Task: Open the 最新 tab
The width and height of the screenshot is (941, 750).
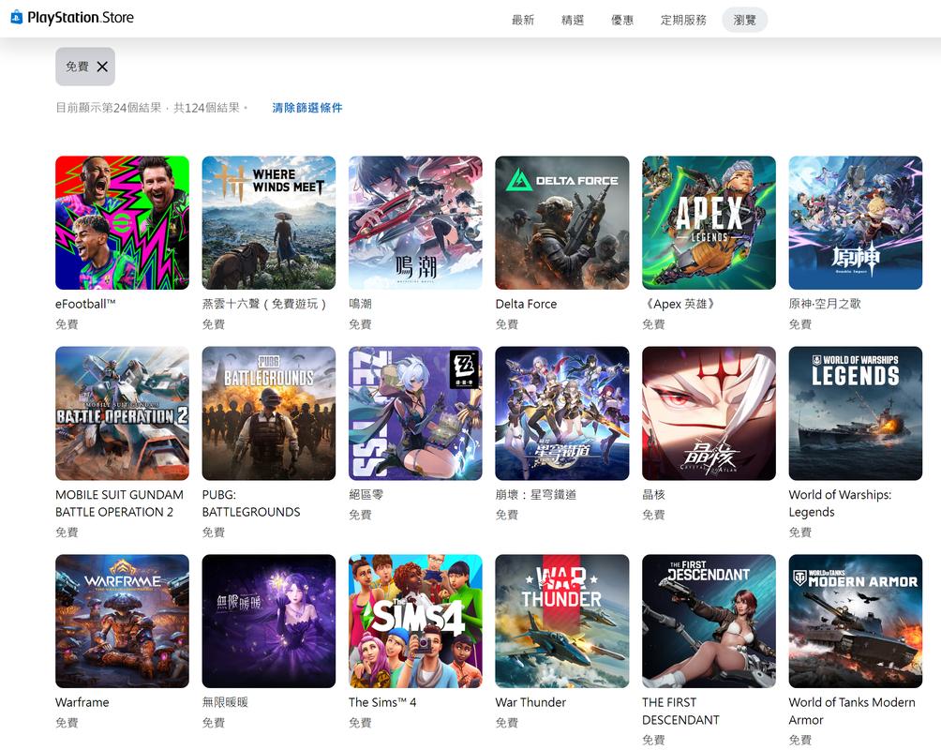Action: (x=523, y=20)
